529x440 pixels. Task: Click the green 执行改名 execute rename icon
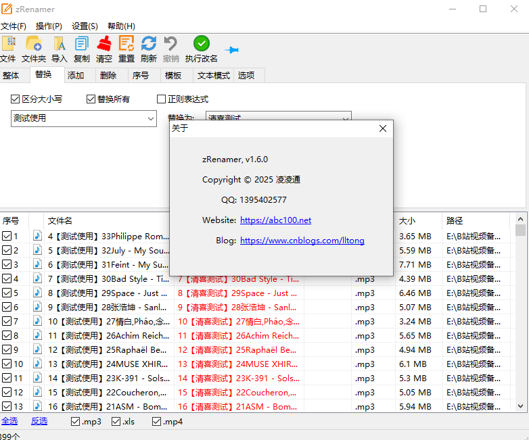tap(202, 44)
